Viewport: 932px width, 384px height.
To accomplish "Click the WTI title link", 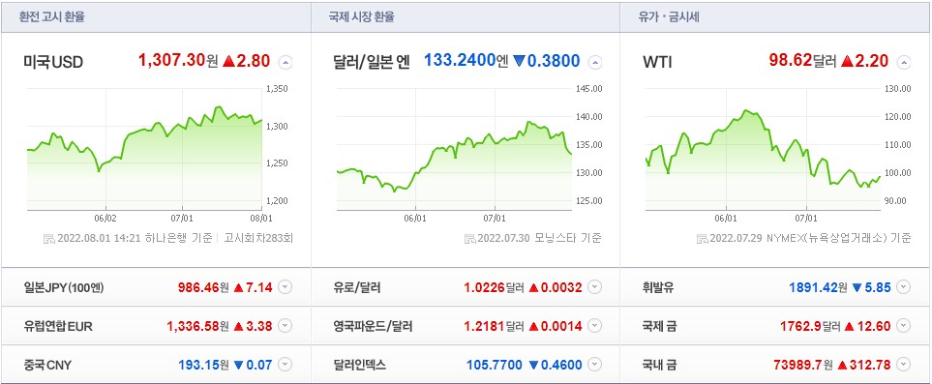I will pyautogui.click(x=657, y=62).
